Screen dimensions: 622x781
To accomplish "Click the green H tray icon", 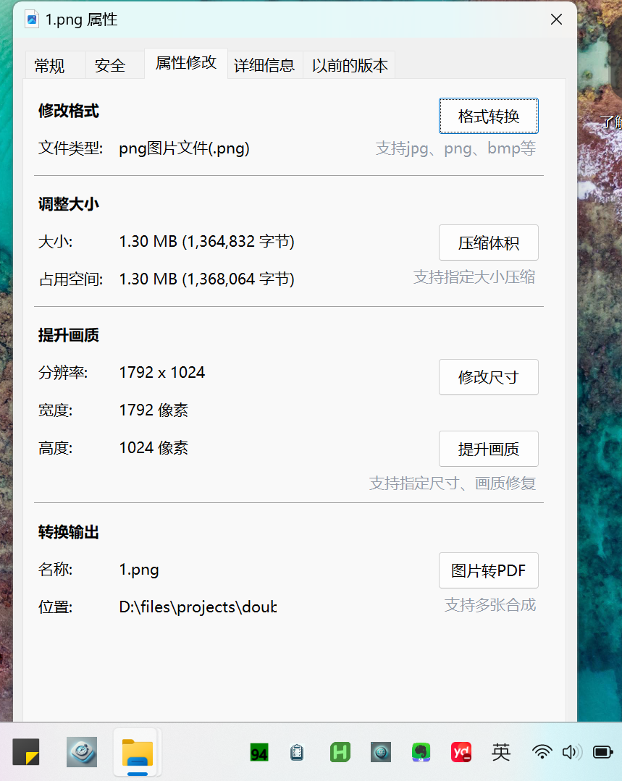I will [340, 753].
